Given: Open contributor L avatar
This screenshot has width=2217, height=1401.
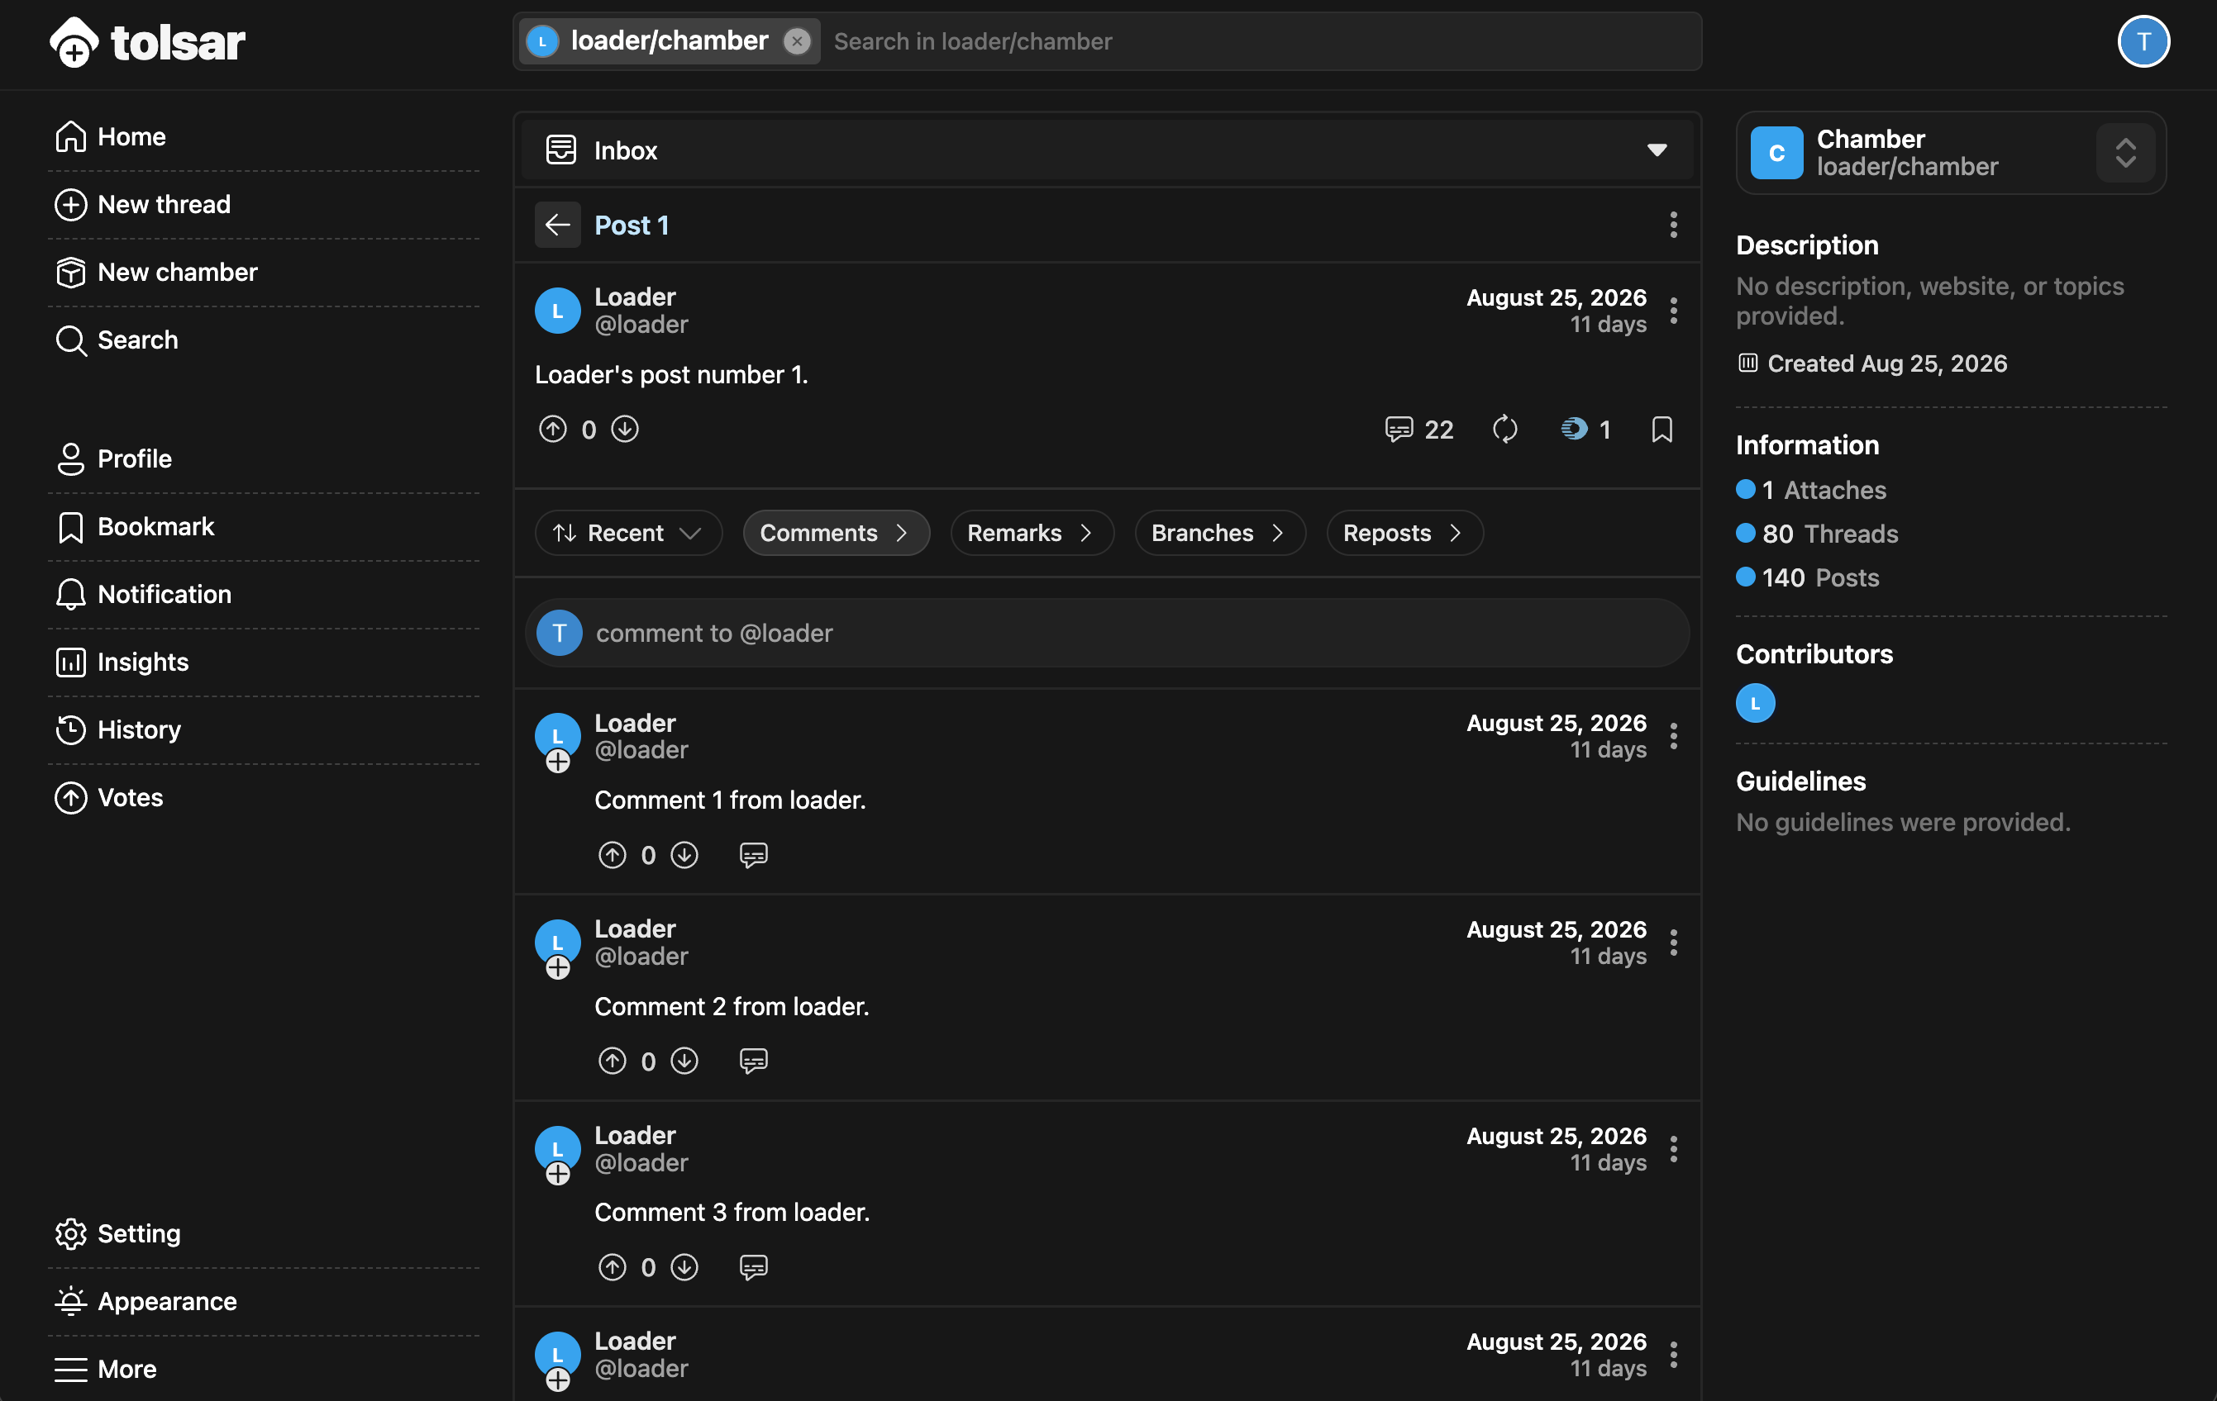Looking at the screenshot, I should point(1755,703).
